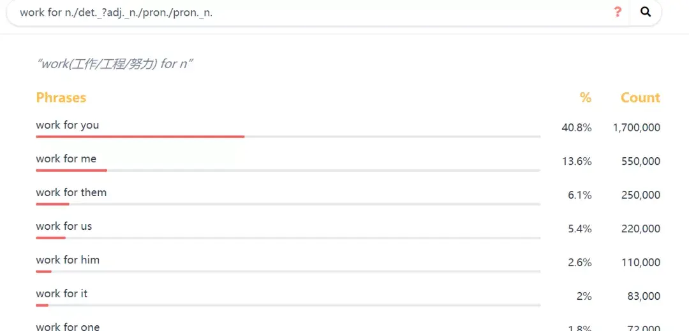689x331 pixels.
Task: Click the frequency bar under "work for them"
Action: point(52,204)
